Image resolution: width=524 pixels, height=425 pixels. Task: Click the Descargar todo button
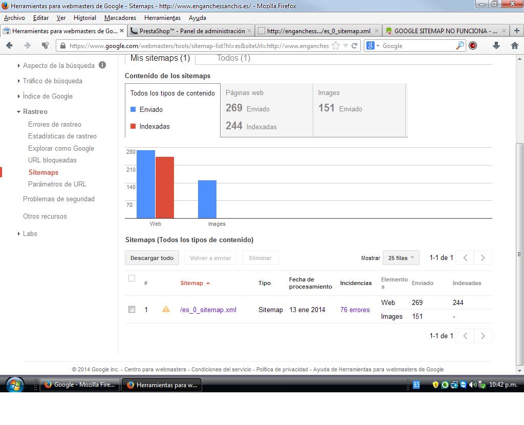tap(151, 258)
